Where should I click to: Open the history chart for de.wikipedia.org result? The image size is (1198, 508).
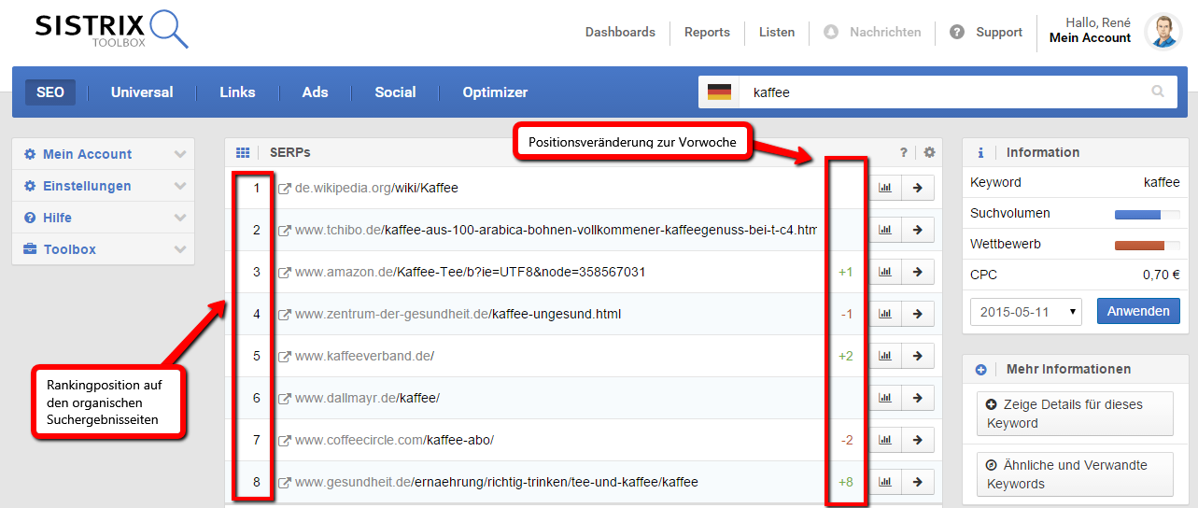pos(884,188)
